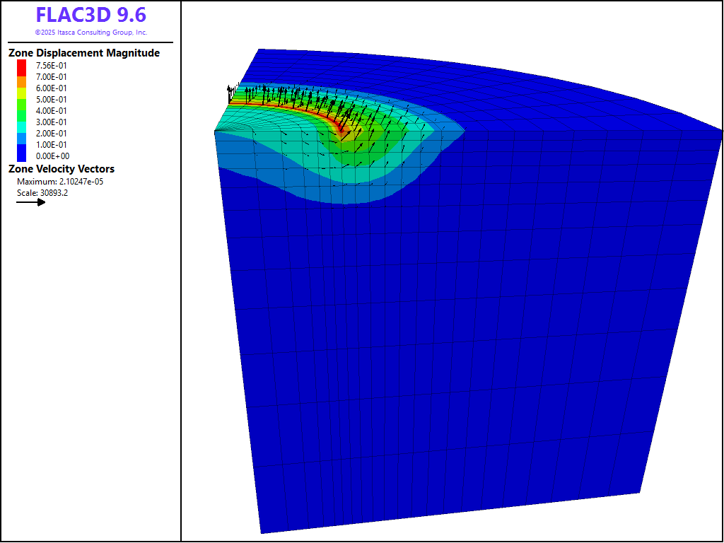Pick the orange legend color band

22,82
